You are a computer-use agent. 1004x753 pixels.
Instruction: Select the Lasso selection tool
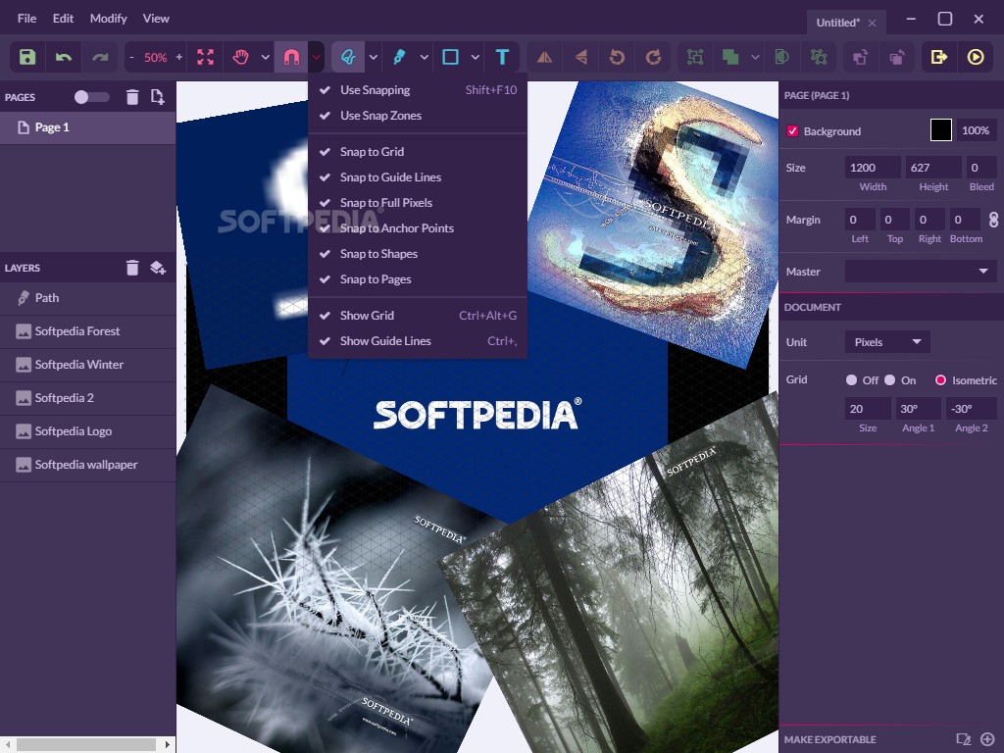pos(348,57)
